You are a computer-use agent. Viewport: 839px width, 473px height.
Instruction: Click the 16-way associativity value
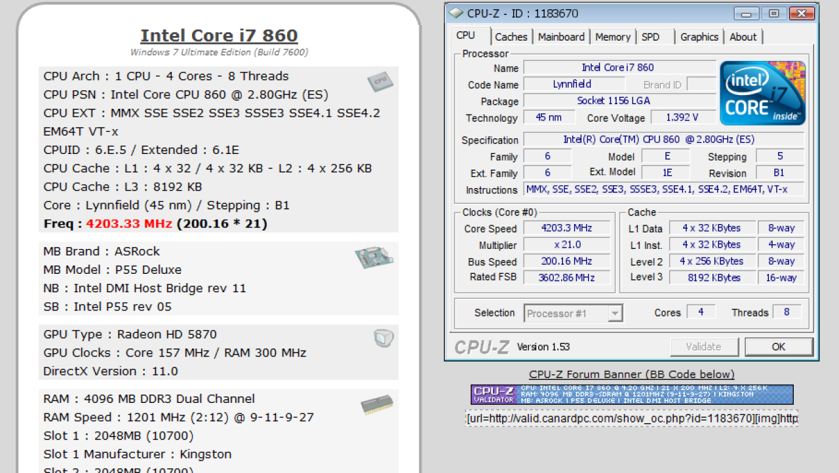(x=781, y=277)
